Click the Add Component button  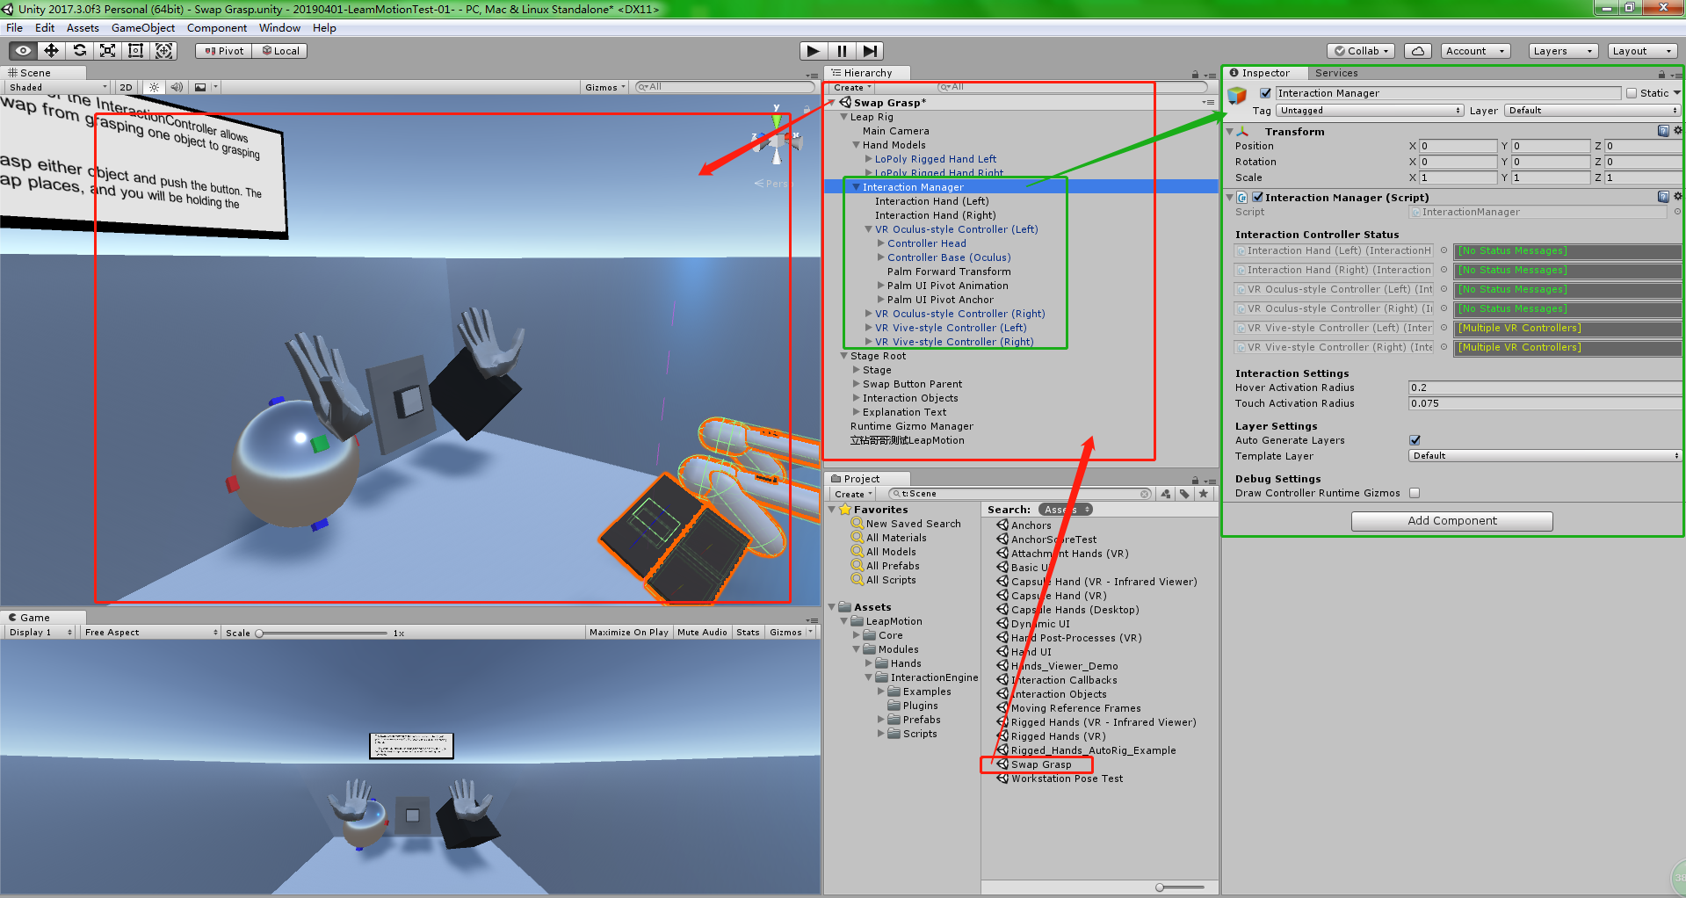pos(1451,520)
